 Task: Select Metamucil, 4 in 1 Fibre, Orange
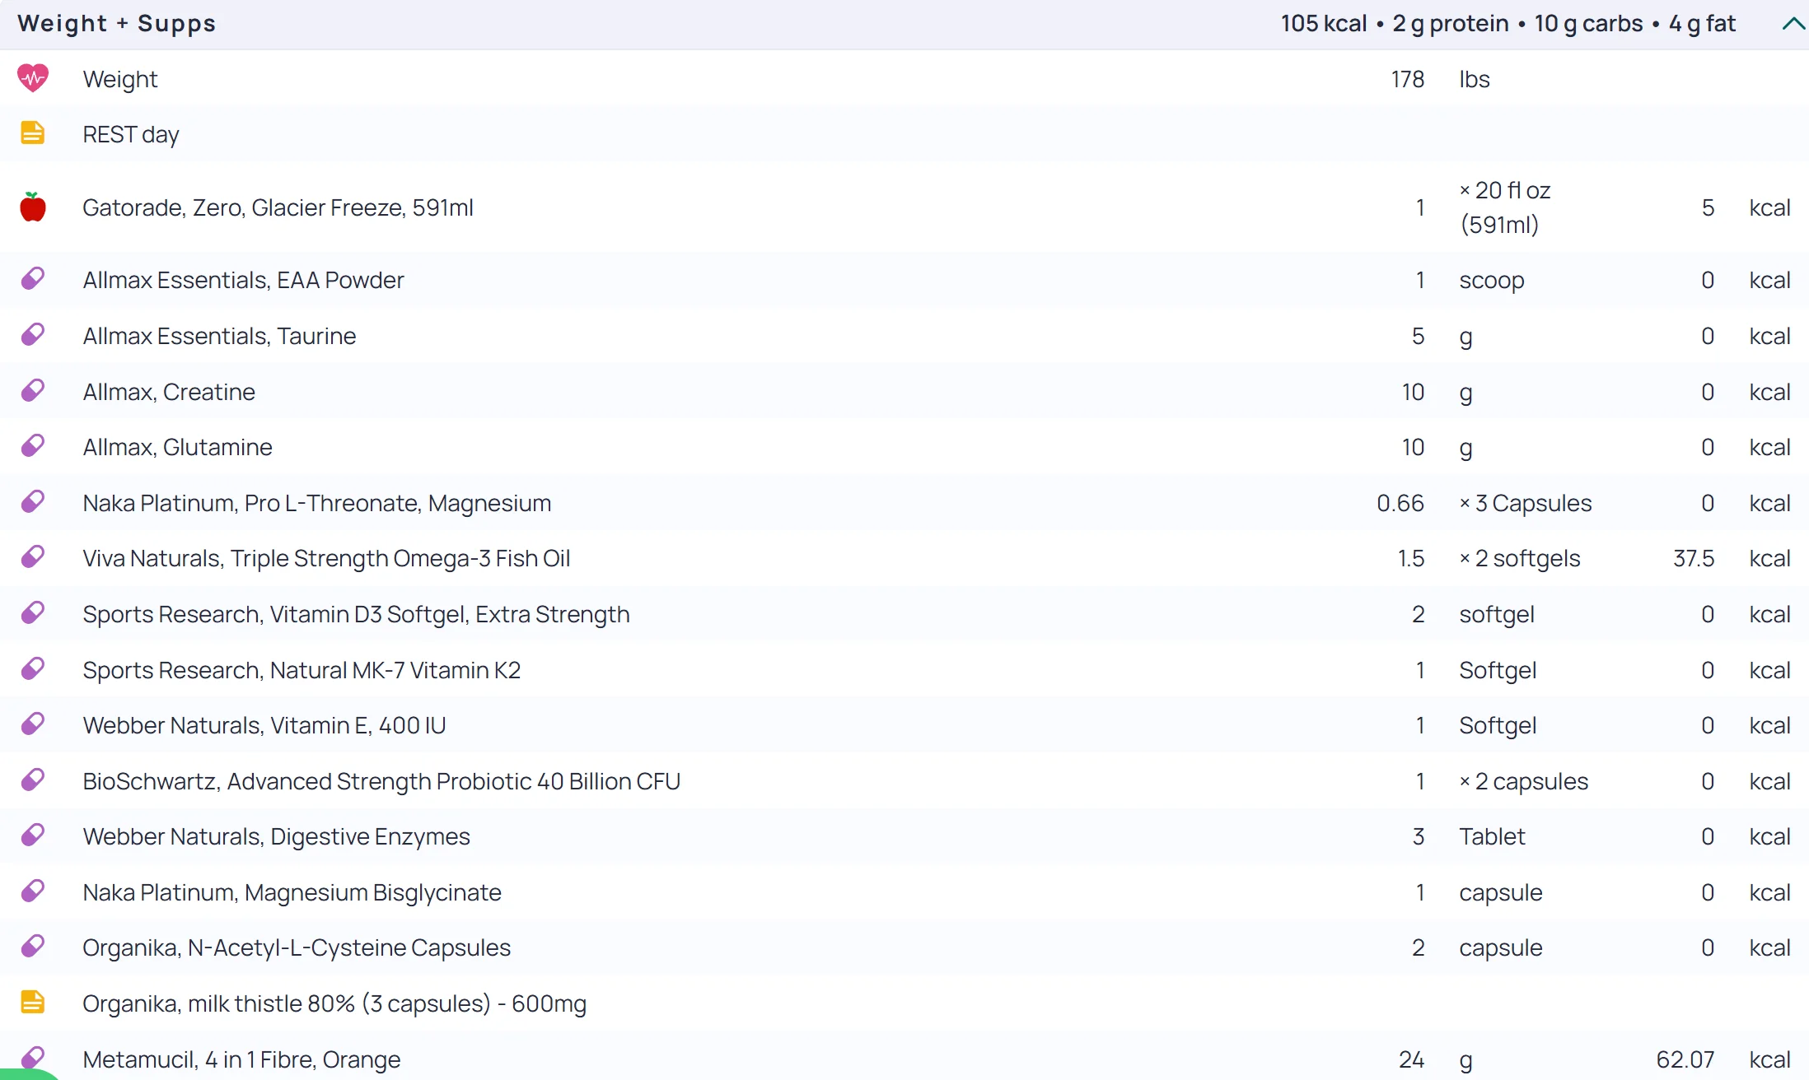(x=241, y=1059)
